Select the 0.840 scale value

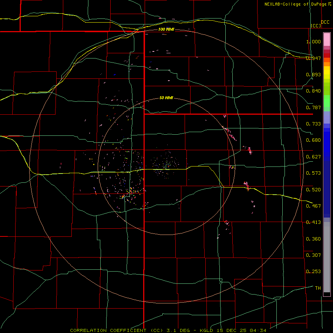tap(313, 91)
